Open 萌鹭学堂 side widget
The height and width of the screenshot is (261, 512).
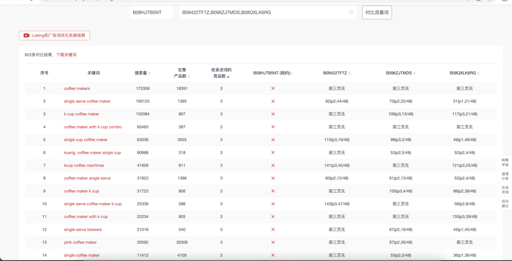click(505, 163)
